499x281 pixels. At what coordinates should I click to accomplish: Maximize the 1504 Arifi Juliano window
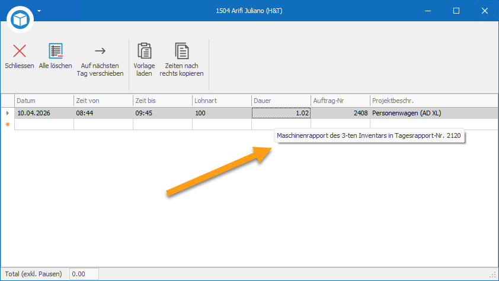(456, 11)
